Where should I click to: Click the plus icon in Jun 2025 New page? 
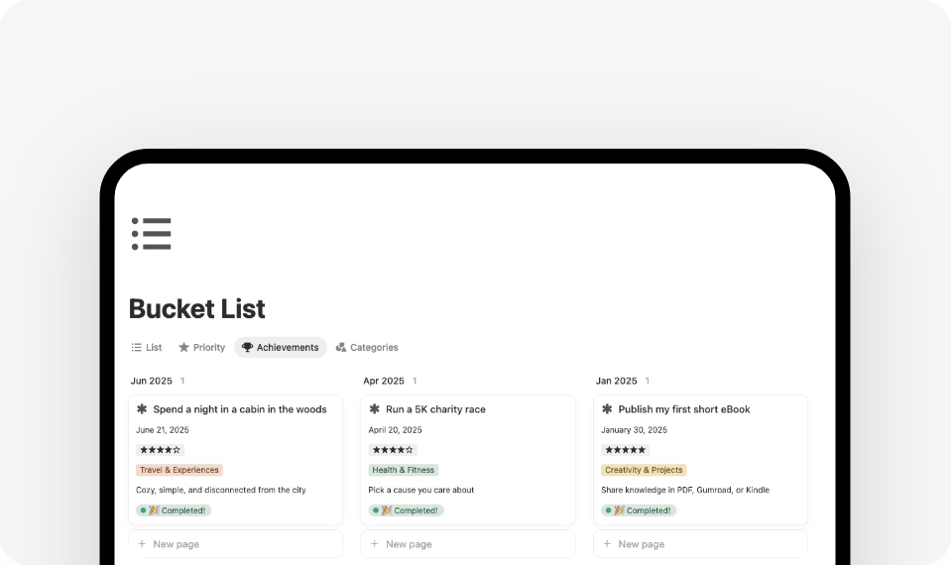coord(142,544)
